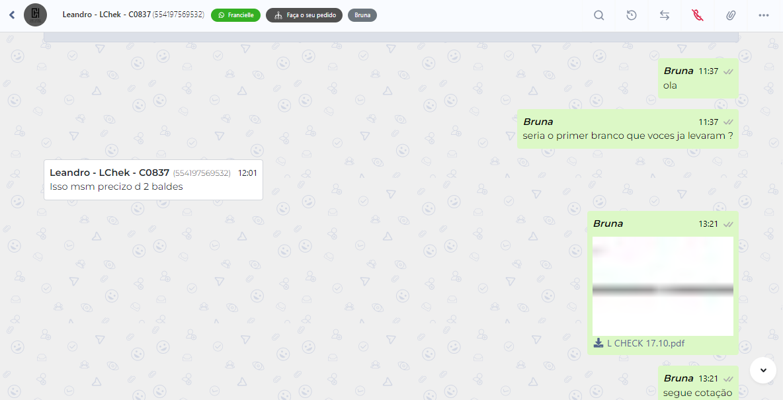View conversation history clock icon
Viewport: 783px width, 400px height.
point(632,15)
